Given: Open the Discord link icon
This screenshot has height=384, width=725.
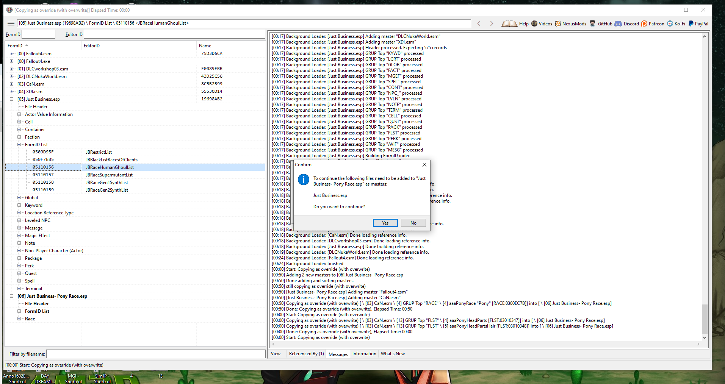Looking at the screenshot, I should click(x=618, y=23).
